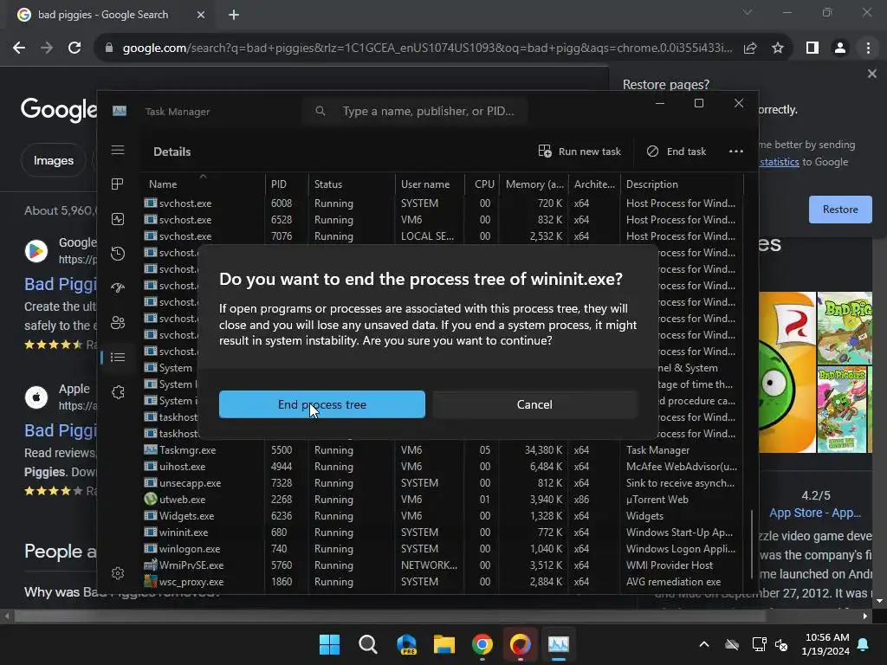Image resolution: width=887 pixels, height=665 pixels.
Task: Open statistics link in Chrome popup
Action: (779, 162)
